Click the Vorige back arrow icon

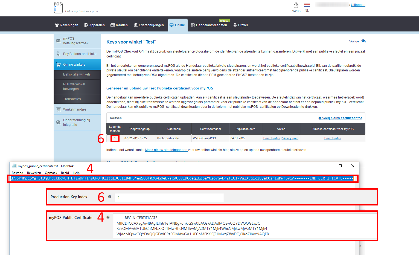tap(363, 41)
